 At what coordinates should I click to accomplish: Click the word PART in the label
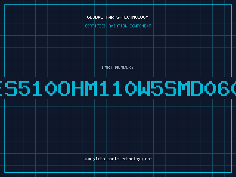point(107,67)
